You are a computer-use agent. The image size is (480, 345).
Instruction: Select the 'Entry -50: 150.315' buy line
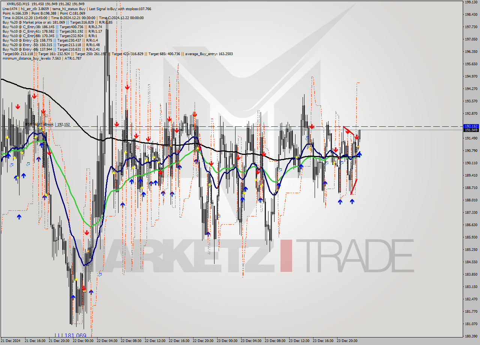(x=51, y=45)
